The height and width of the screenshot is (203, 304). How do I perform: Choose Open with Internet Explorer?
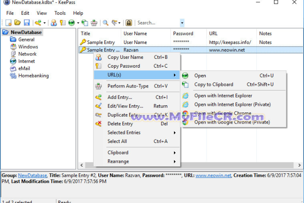click(233, 96)
